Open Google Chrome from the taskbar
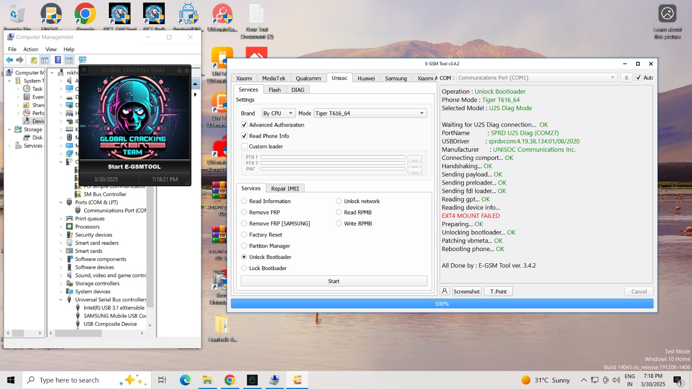 point(230,380)
